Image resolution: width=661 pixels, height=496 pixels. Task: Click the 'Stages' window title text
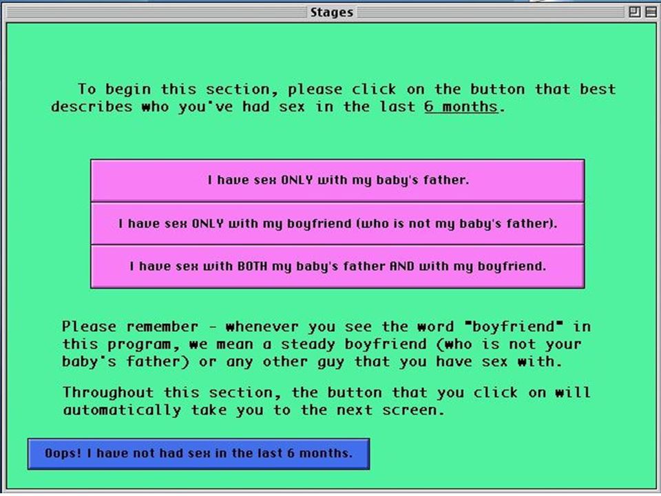point(332,12)
